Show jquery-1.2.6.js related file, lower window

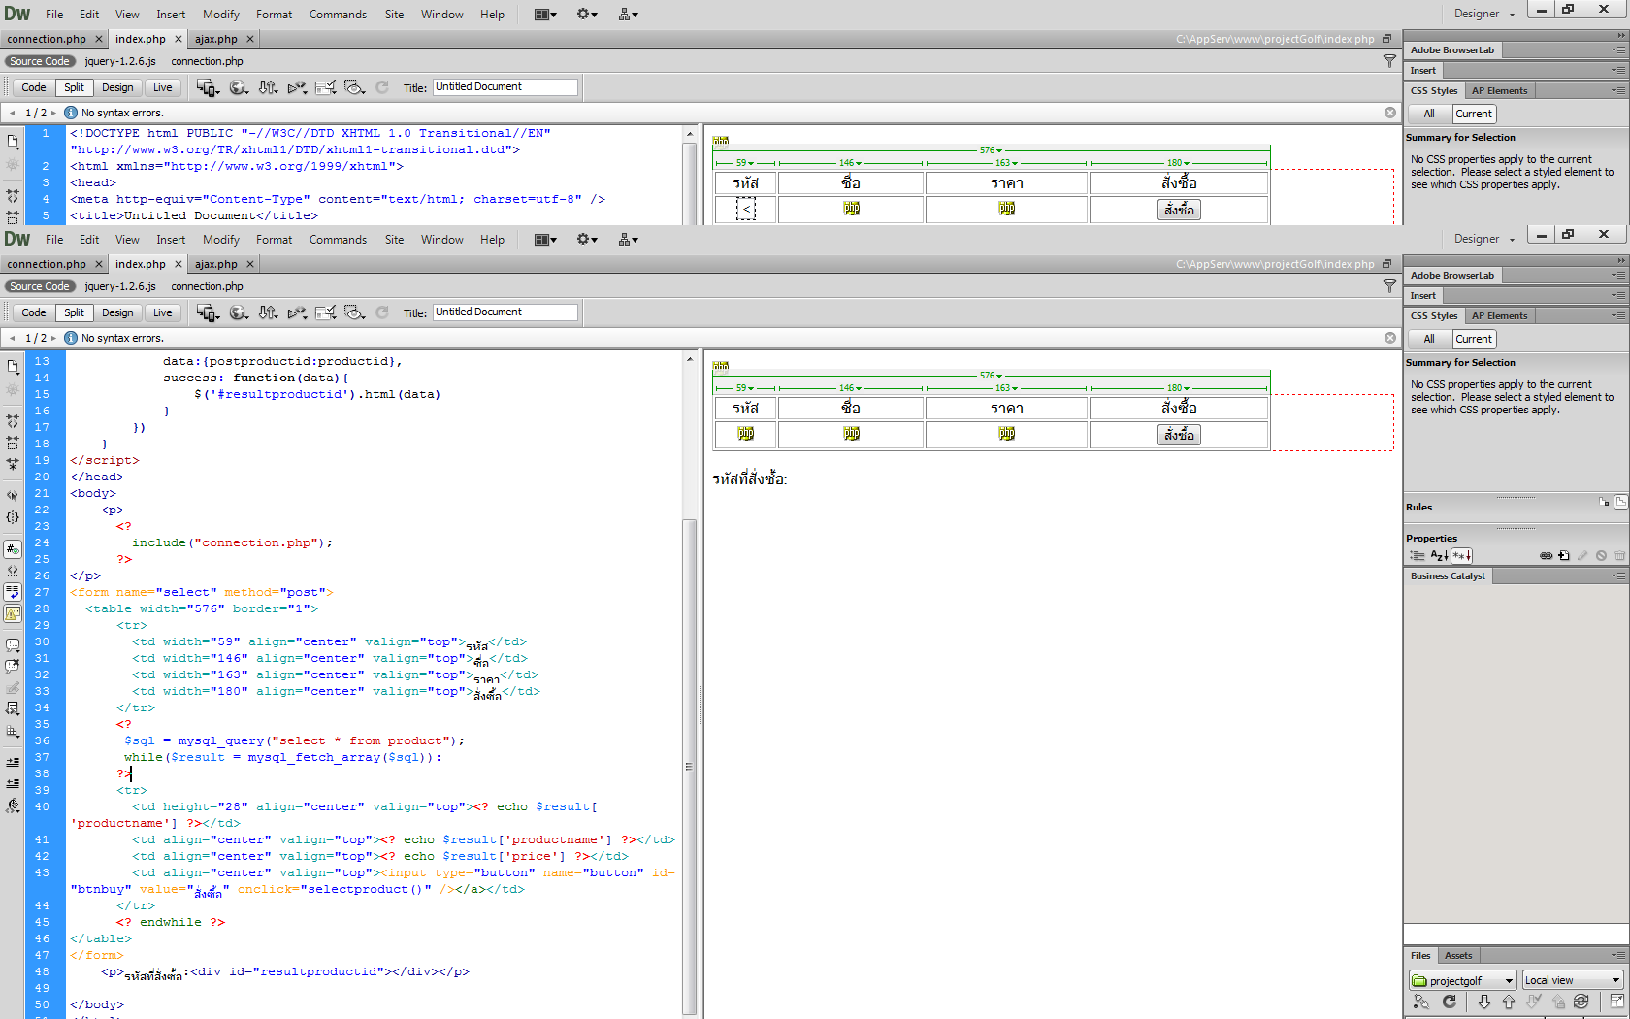point(120,286)
